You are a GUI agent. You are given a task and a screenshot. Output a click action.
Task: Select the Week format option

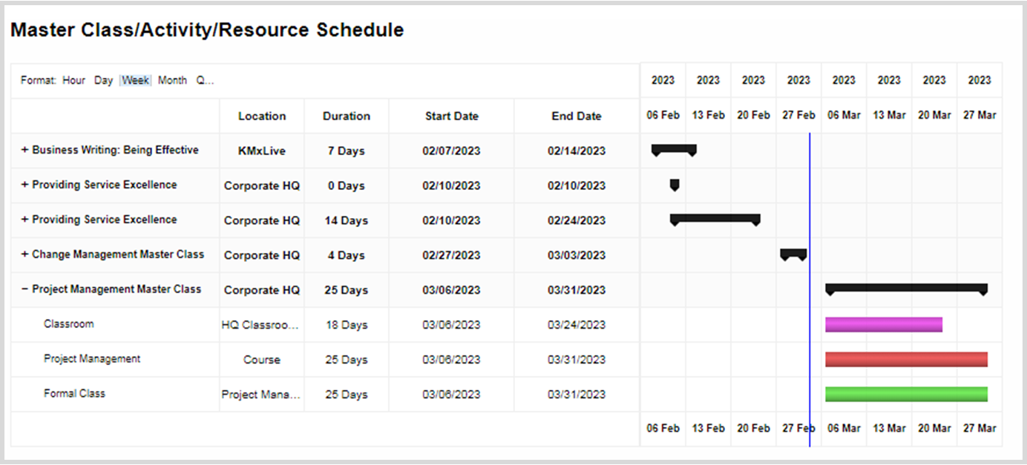click(x=136, y=80)
